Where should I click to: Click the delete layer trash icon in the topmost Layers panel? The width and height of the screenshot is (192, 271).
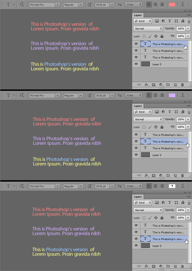click(x=182, y=85)
